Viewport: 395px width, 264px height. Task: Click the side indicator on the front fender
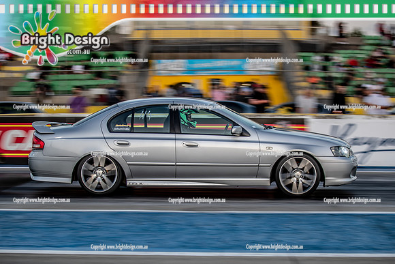pyautogui.click(x=269, y=148)
